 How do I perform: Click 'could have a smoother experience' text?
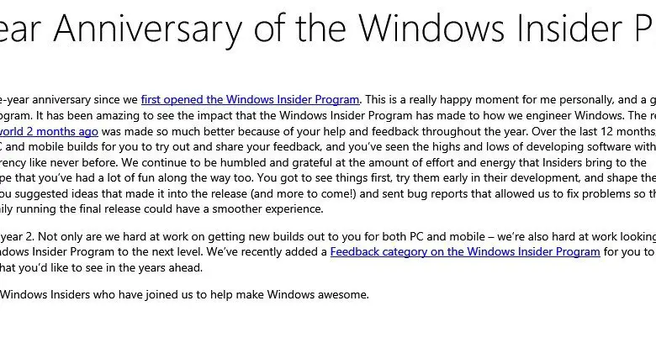click(x=227, y=208)
